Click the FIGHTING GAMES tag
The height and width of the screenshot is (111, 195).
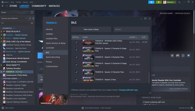tap(166, 13)
